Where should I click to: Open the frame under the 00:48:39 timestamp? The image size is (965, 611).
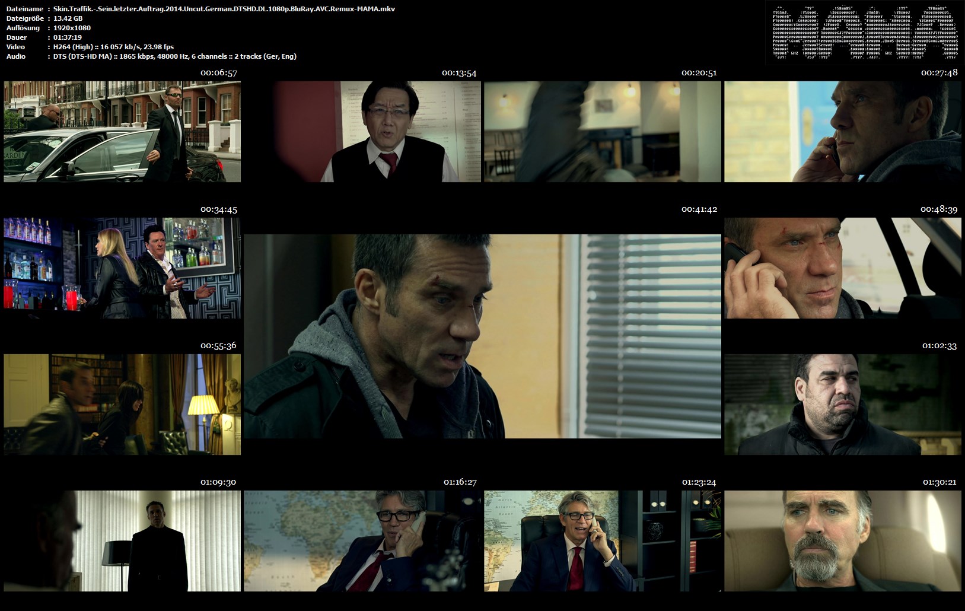click(x=843, y=268)
